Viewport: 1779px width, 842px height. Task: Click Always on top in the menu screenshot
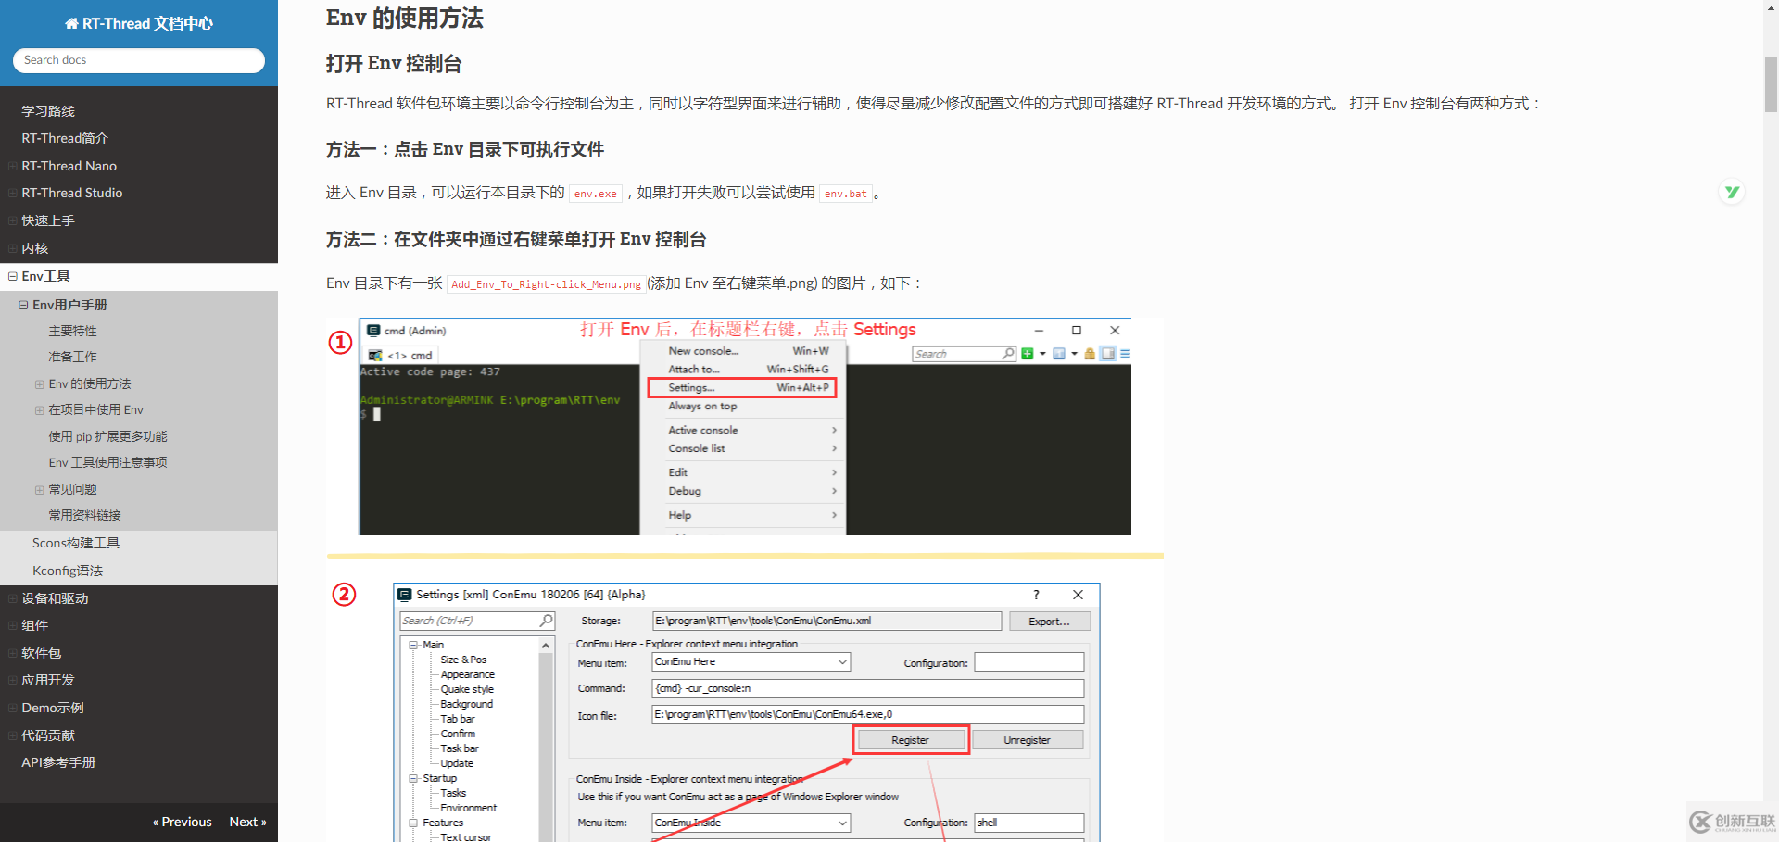702,407
